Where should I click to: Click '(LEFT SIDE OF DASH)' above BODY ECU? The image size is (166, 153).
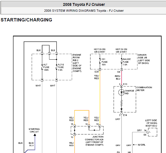point(151,122)
